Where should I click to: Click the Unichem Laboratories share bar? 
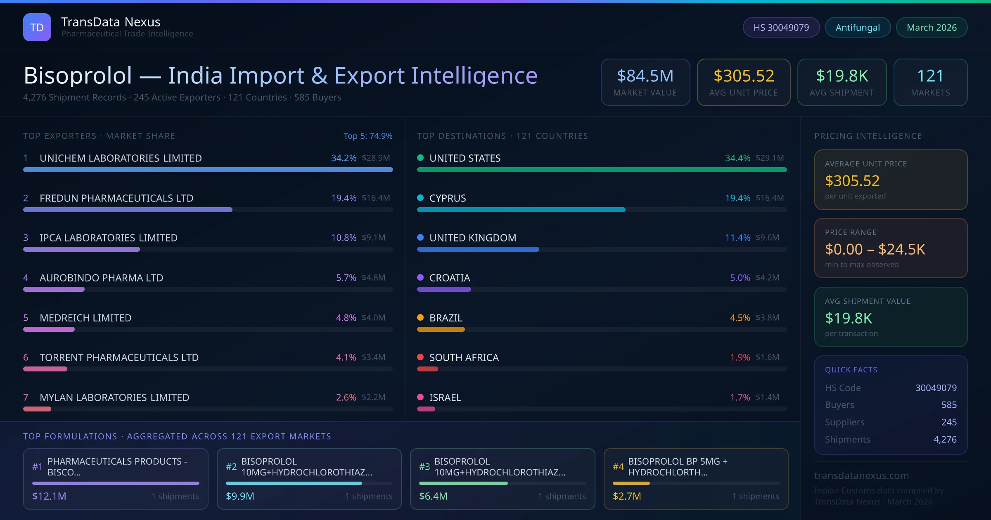[208, 170]
